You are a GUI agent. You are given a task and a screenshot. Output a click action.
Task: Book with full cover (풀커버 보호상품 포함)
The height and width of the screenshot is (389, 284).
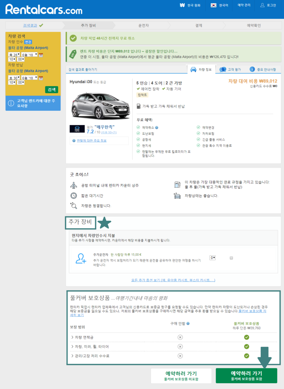tap(246, 376)
